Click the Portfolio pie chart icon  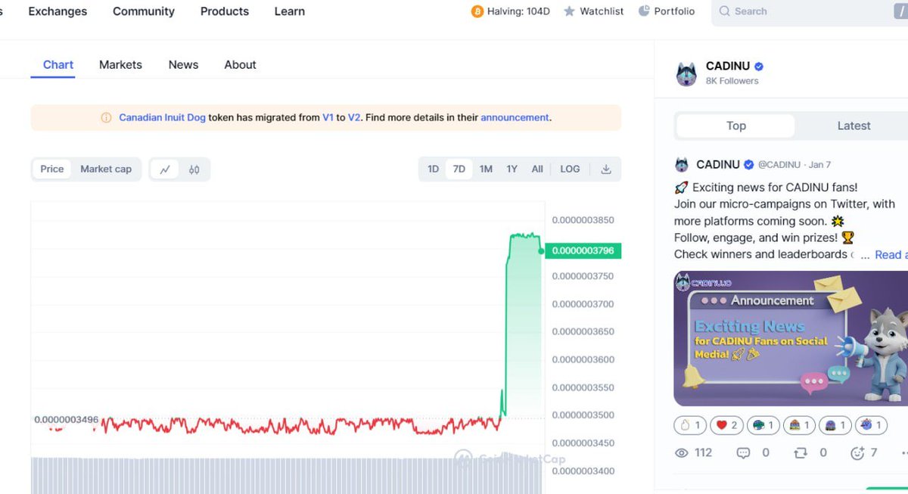tap(644, 11)
